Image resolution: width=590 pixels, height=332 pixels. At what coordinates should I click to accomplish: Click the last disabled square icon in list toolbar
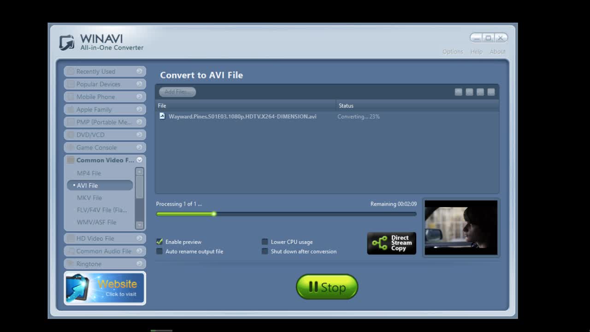(491, 92)
